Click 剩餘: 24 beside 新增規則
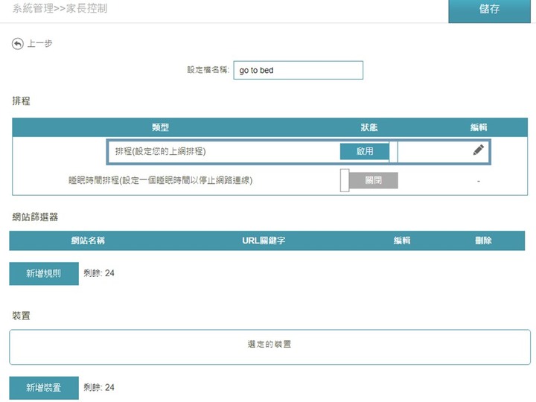Viewport: 536px width, 402px height. click(x=99, y=273)
